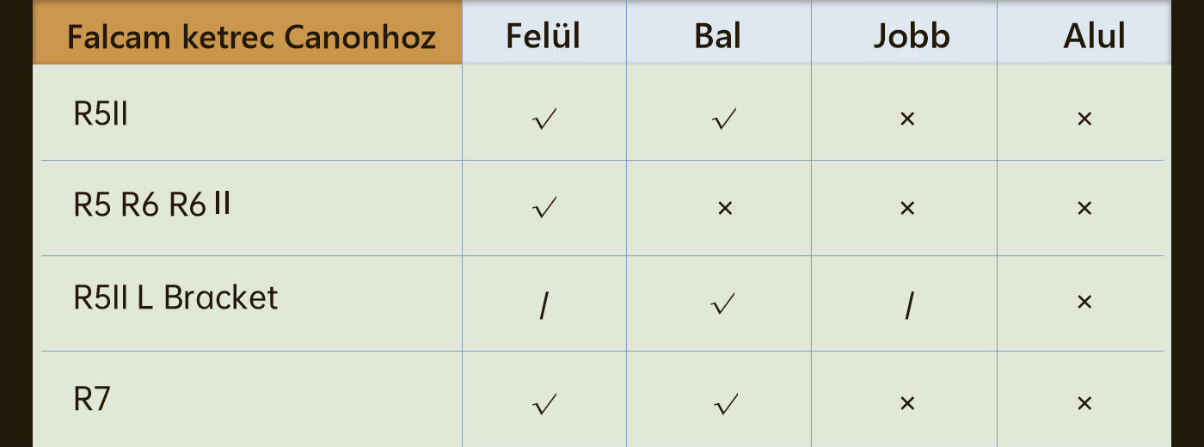Select the Felül column header

pos(543,36)
